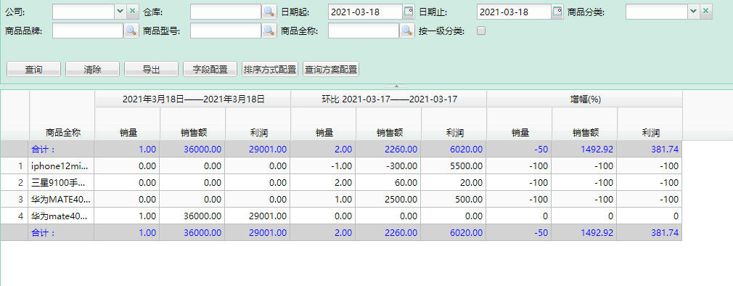This screenshot has width=733, height=286.
Task: Focus the 商品全称 input field
Action: click(x=364, y=30)
